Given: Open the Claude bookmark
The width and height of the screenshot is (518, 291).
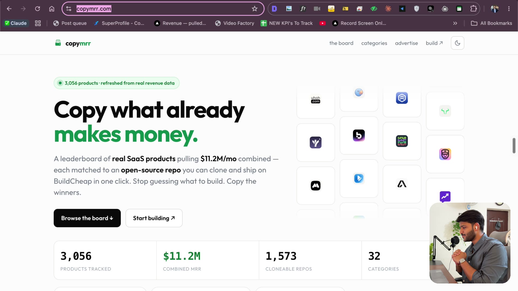Looking at the screenshot, I should (16, 23).
